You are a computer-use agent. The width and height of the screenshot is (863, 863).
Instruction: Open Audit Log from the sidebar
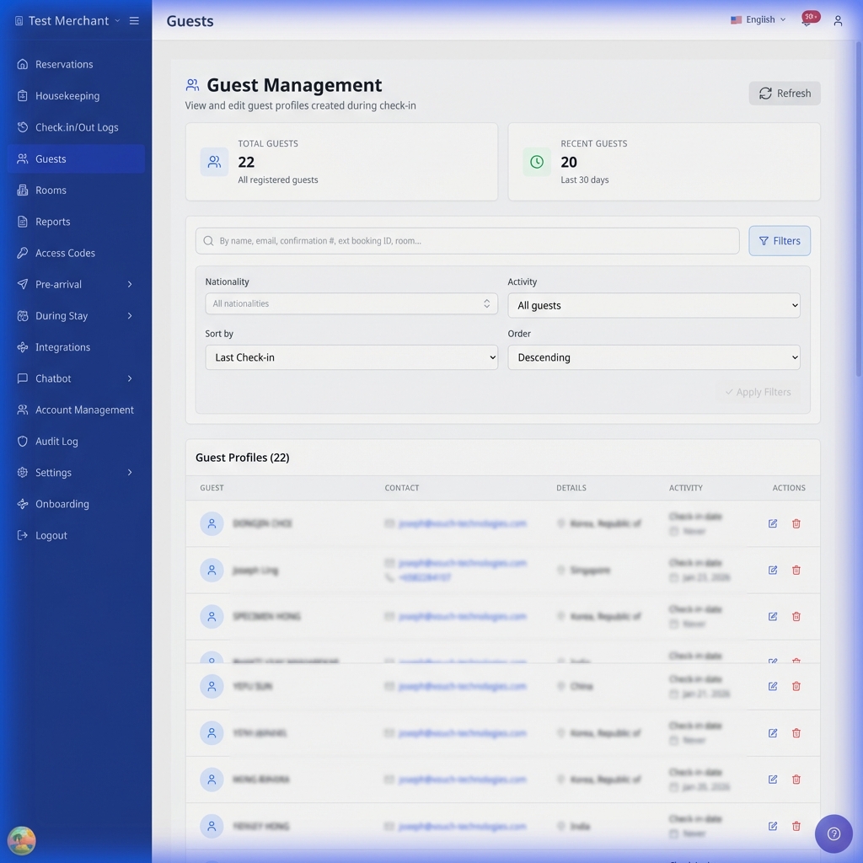(x=56, y=442)
